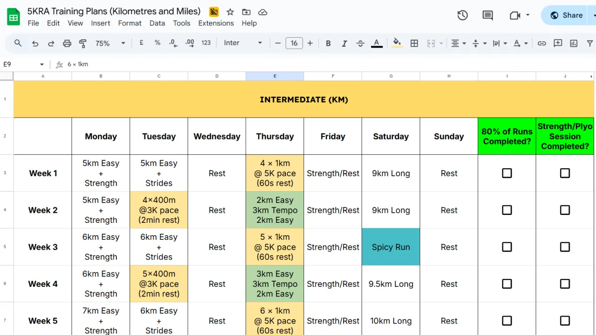Open the Format menu

point(130,23)
